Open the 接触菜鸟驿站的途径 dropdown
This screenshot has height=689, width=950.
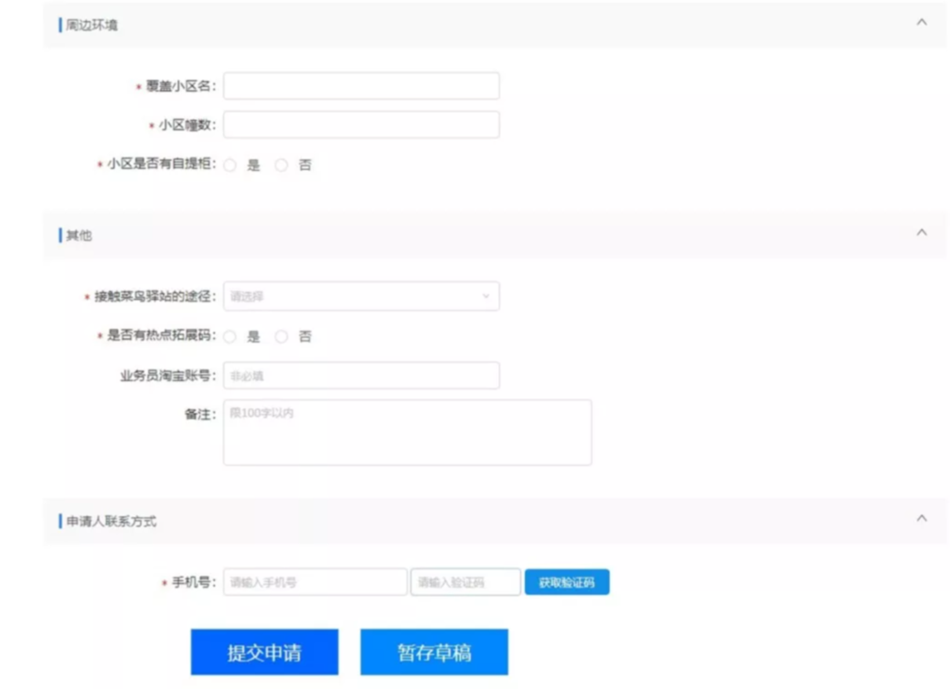point(361,296)
